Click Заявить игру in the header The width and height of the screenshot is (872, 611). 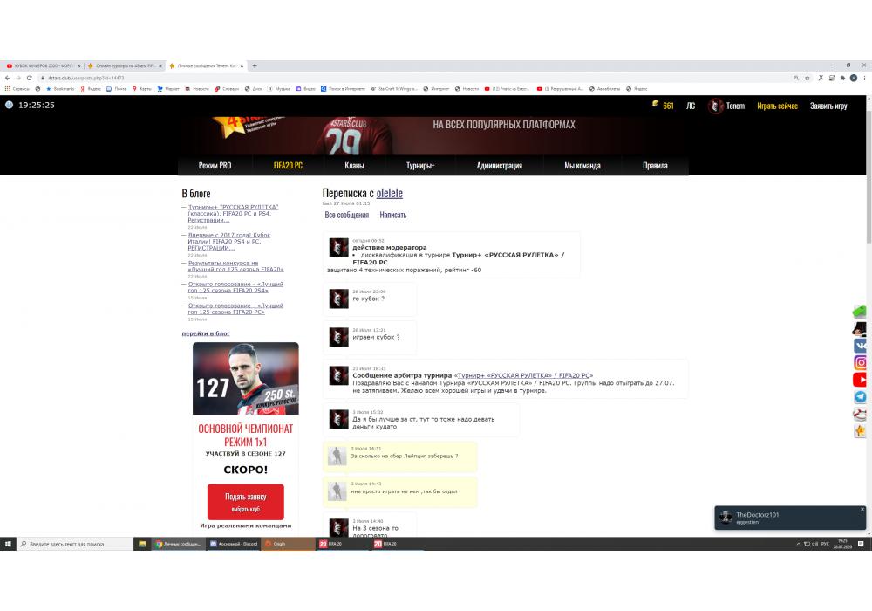tap(828, 106)
